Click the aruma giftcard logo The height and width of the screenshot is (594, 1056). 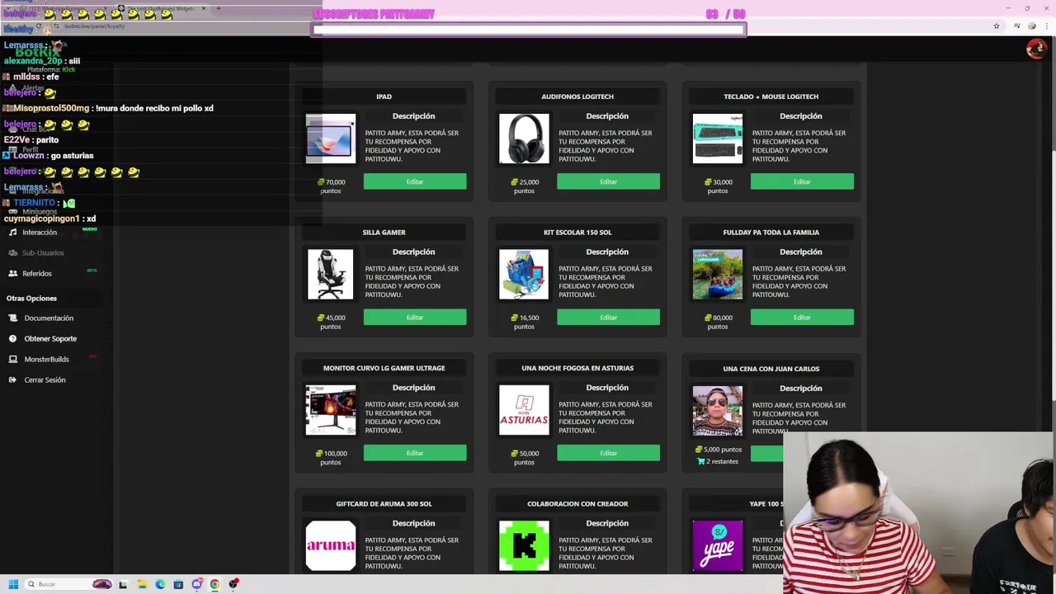[330, 546]
